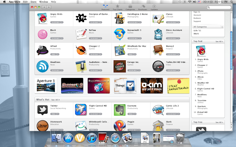Go forward with the toolbar forward arrow
Screen dimensions: 236x147
[49, 7]
